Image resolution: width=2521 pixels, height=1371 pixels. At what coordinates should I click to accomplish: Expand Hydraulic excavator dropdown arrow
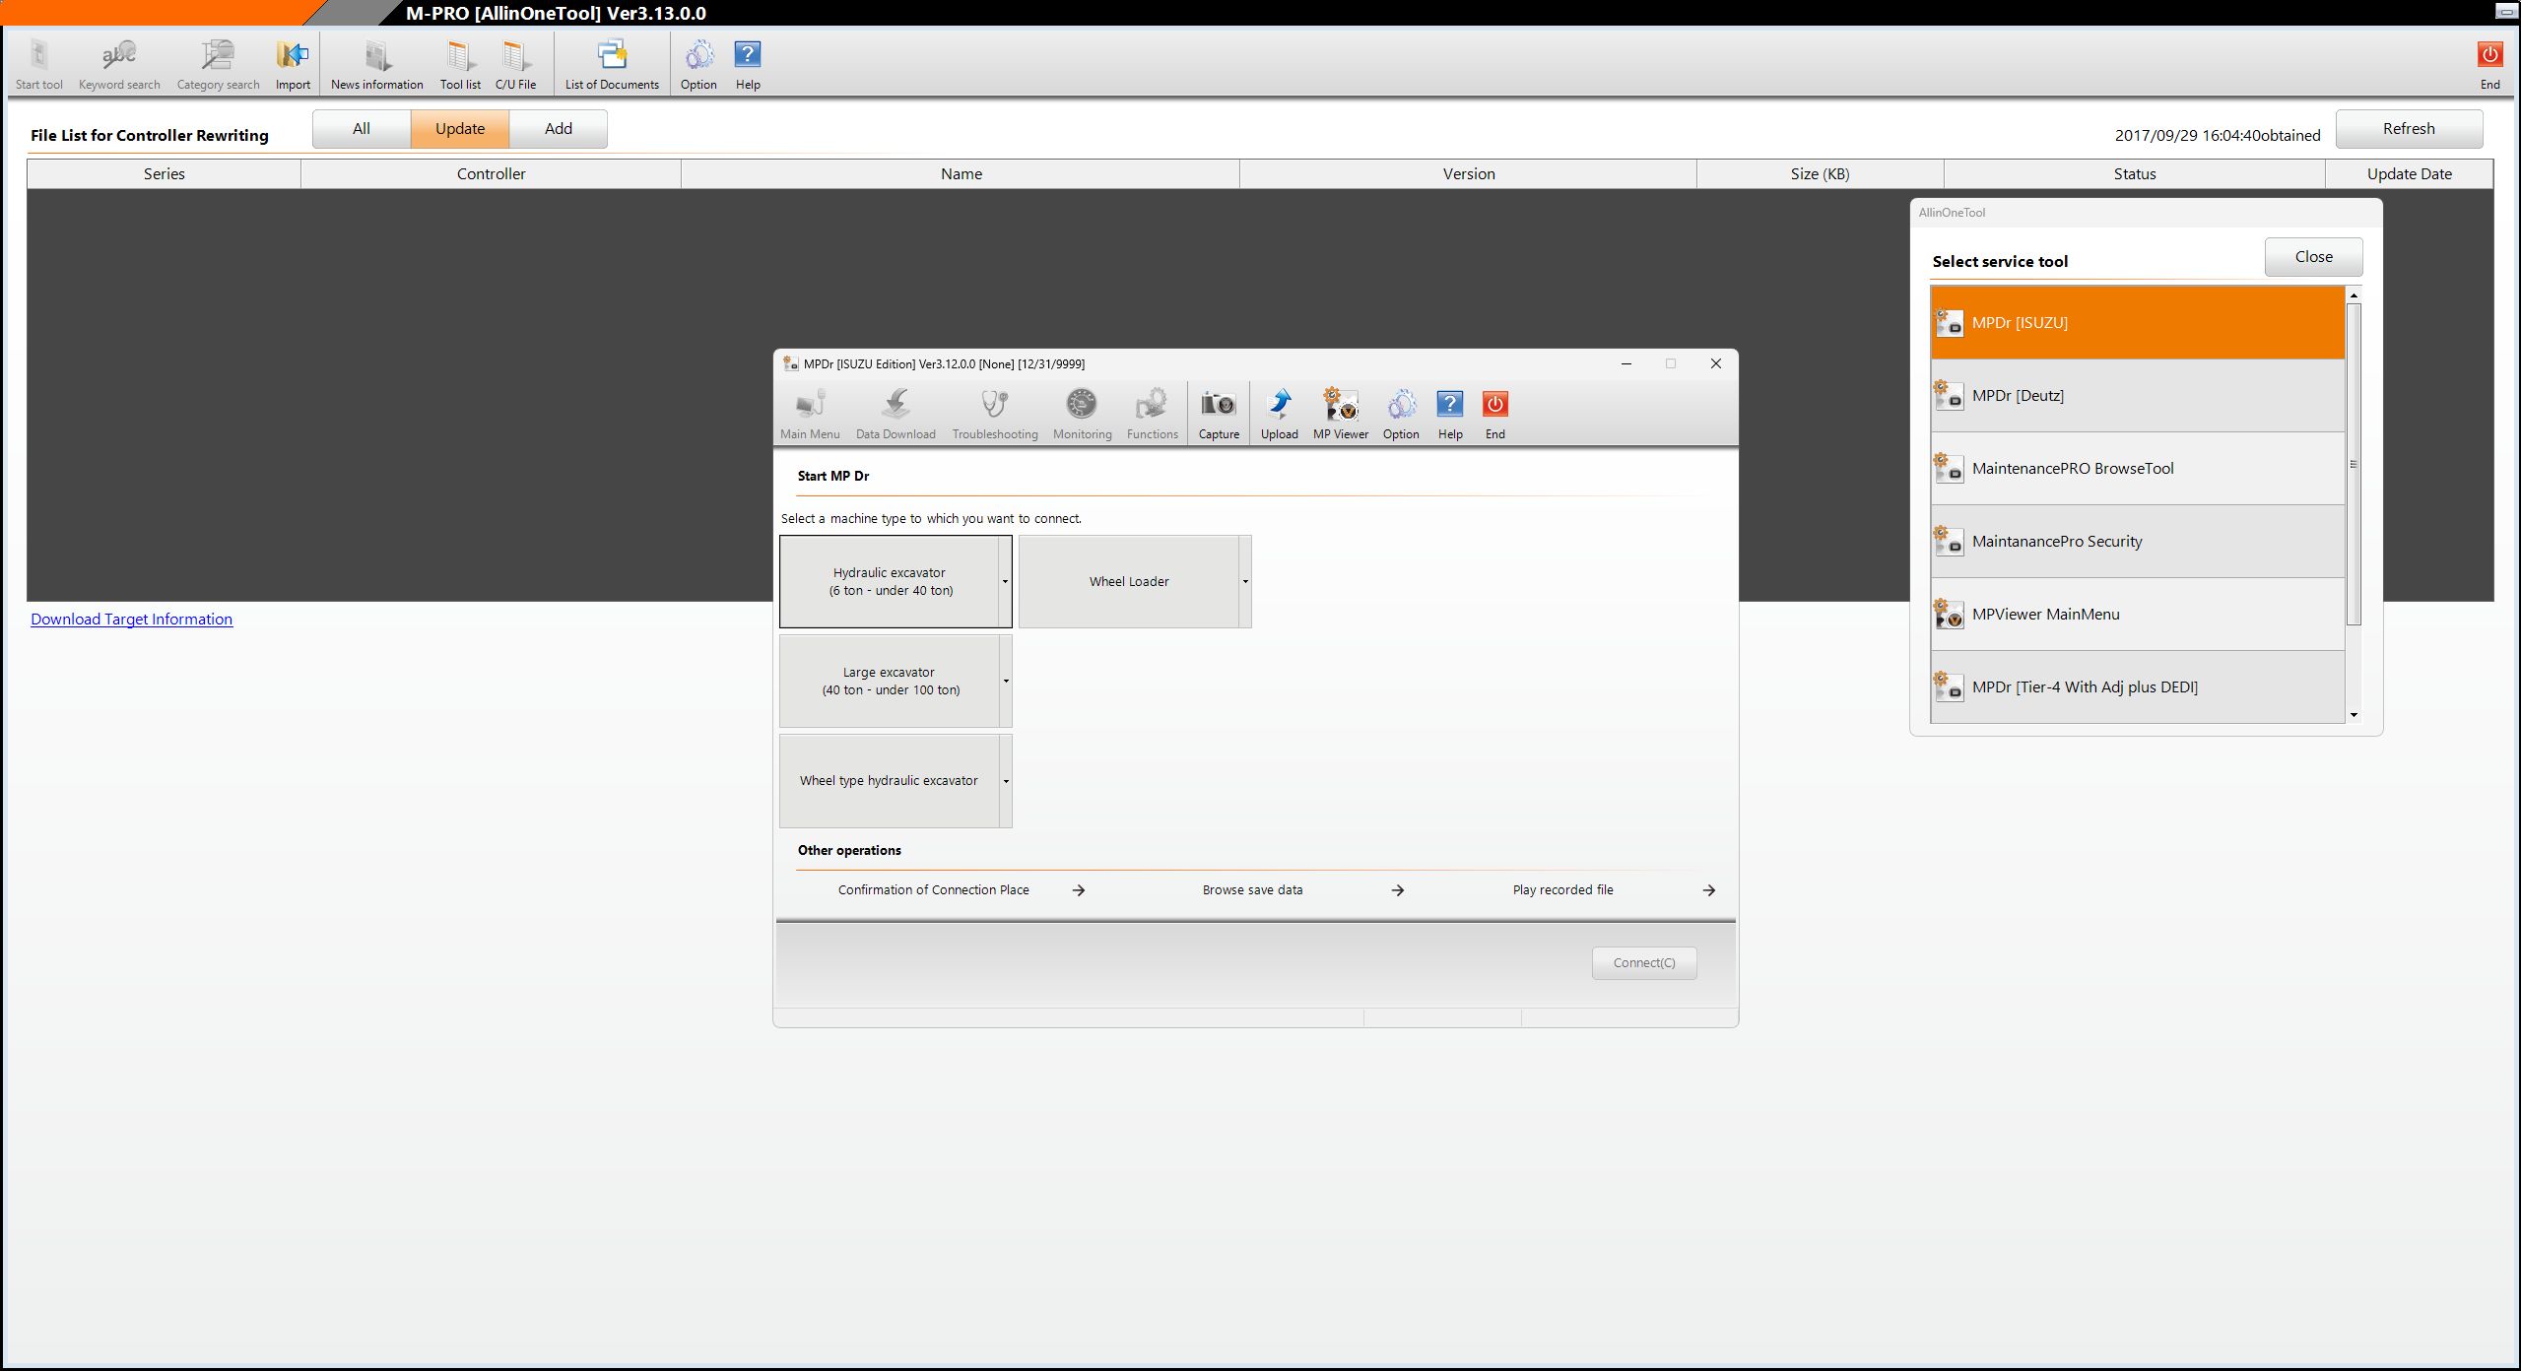[x=1005, y=582]
